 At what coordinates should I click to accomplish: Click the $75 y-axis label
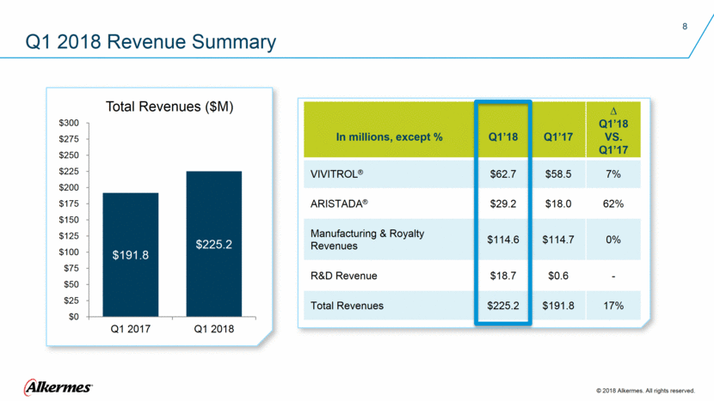[71, 268]
